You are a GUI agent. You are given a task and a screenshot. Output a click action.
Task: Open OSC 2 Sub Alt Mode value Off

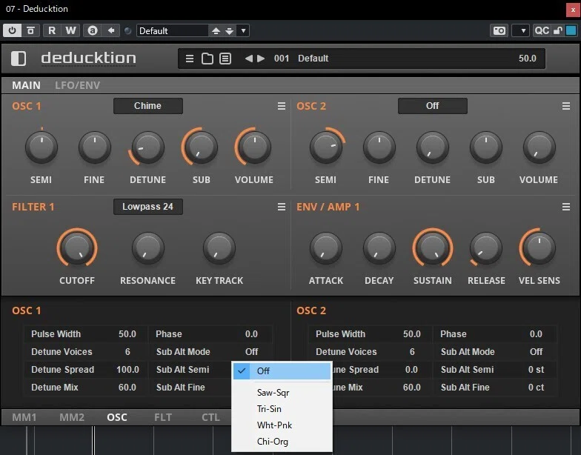point(537,351)
